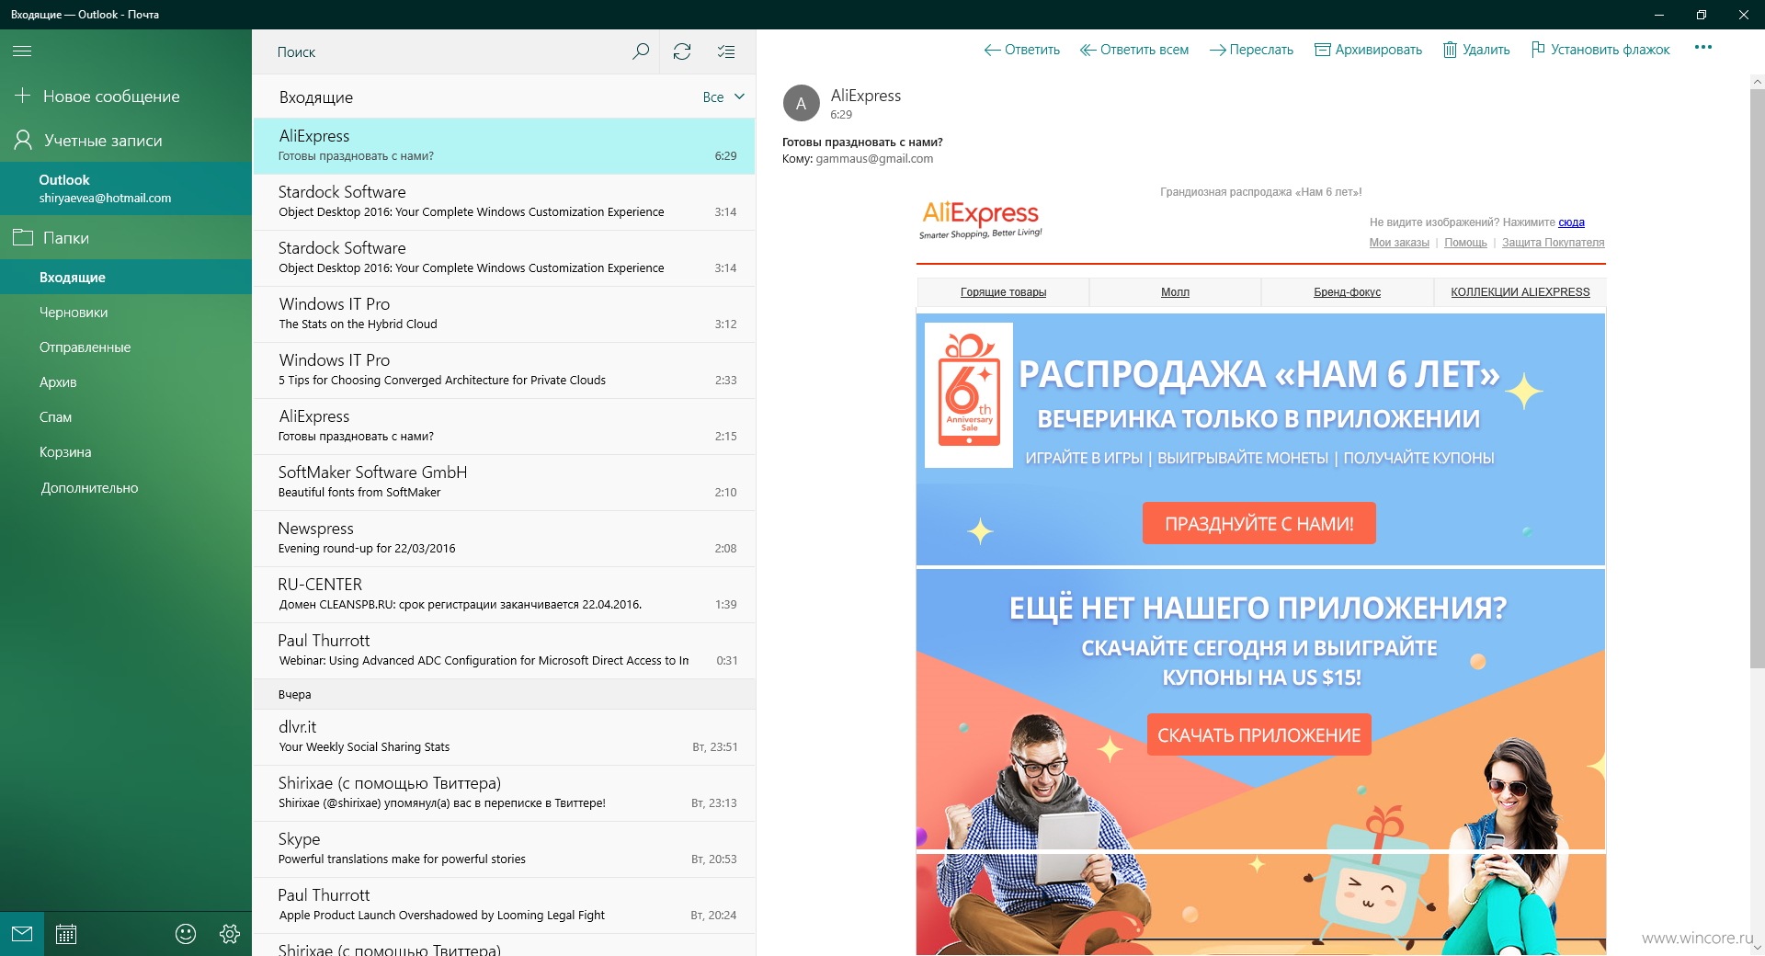
Task: Open the Spam folder (Спам)
Action: 126,416
